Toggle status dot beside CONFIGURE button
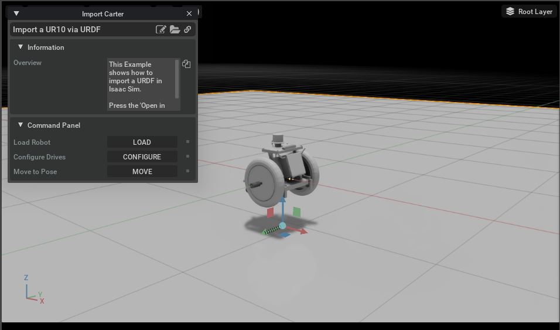560x330 pixels. tap(187, 157)
